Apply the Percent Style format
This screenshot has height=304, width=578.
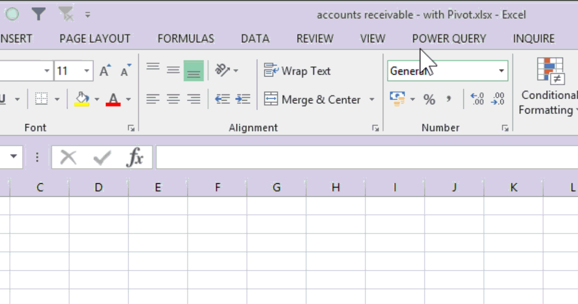coord(429,99)
